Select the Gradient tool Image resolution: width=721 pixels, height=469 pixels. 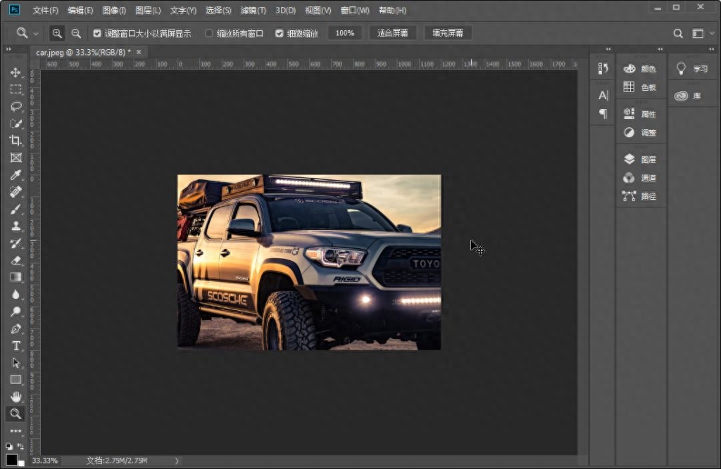pyautogui.click(x=15, y=277)
